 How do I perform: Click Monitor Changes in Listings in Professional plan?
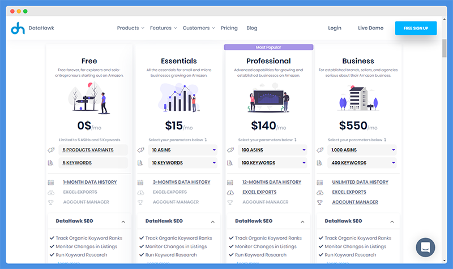[x=266, y=246]
